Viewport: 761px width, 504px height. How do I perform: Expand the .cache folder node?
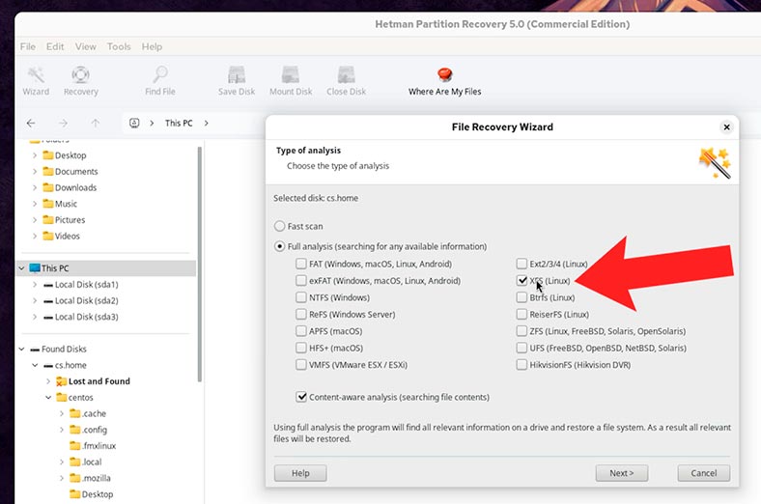62,414
